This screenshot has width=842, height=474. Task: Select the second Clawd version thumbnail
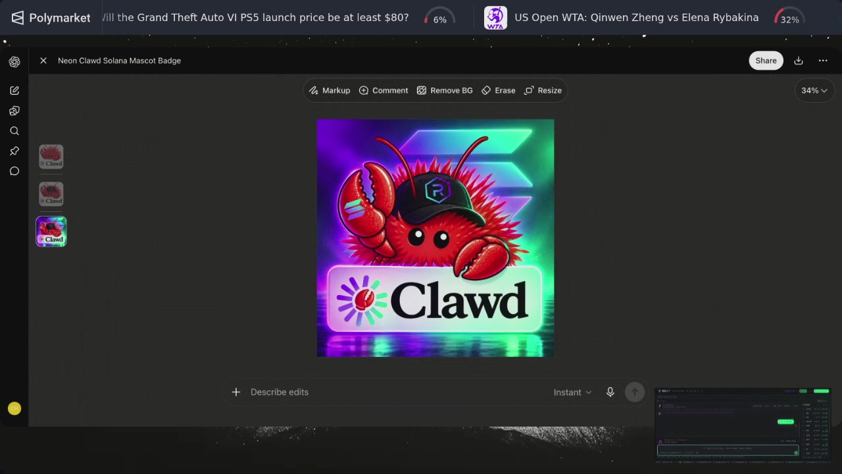click(x=51, y=194)
